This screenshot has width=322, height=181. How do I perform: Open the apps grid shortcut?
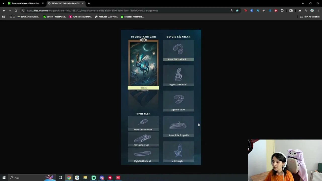tap(3, 17)
